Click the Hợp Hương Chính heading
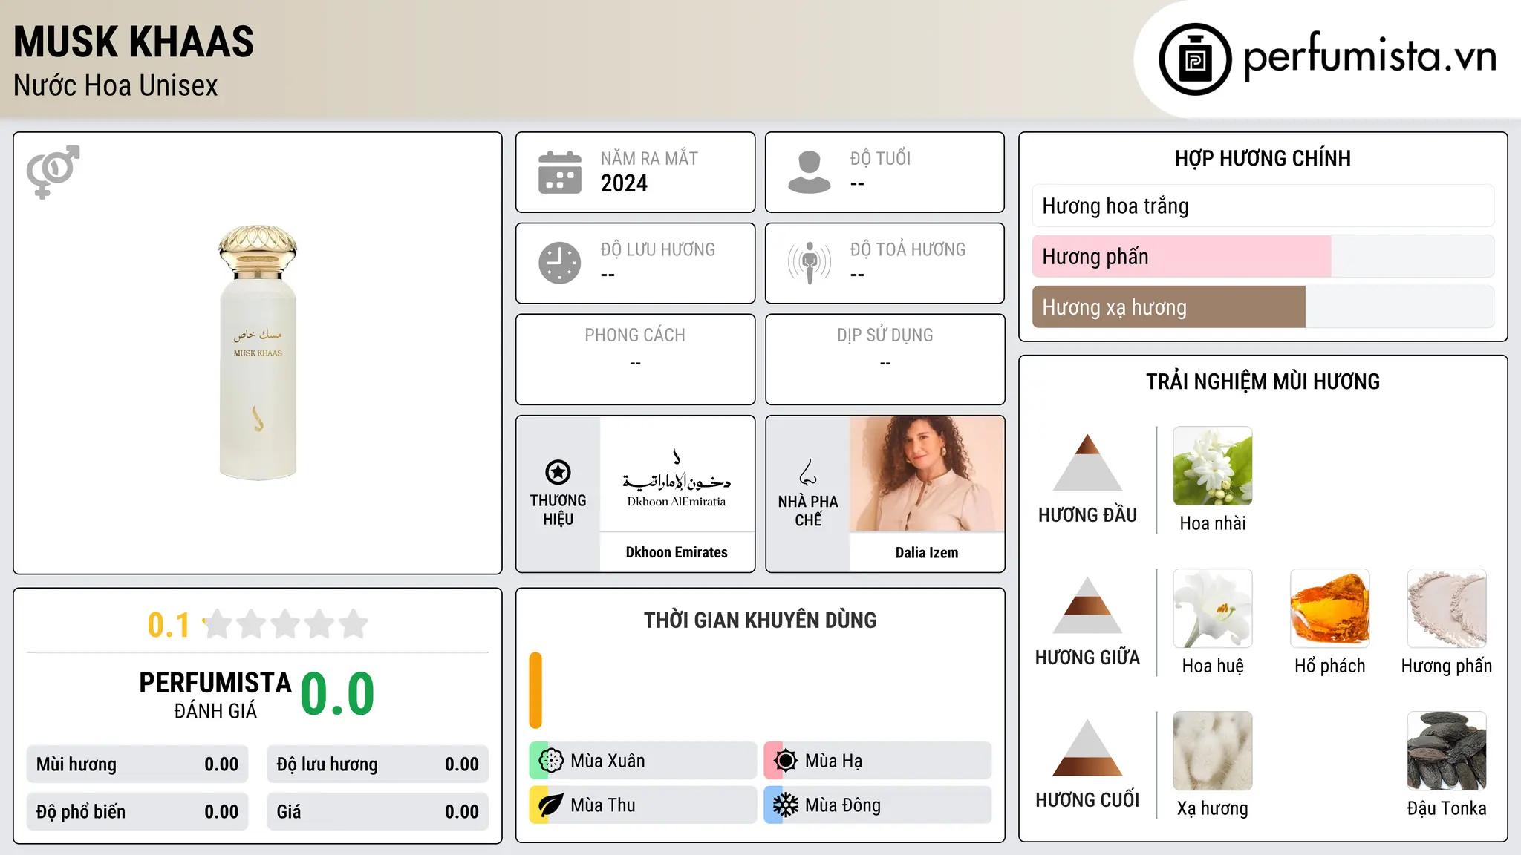This screenshot has height=855, width=1521. [1263, 158]
